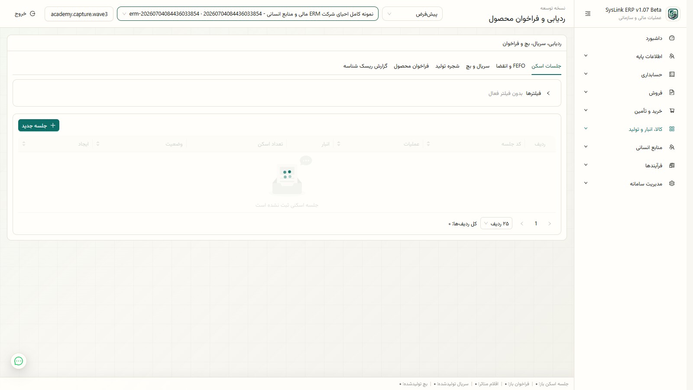Collapse the کالا، انبار و تولید chevron
Viewport: 693px width, 390px height.
tap(586, 129)
